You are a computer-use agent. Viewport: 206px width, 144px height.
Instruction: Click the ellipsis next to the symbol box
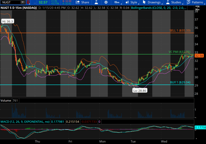click(35, 3)
